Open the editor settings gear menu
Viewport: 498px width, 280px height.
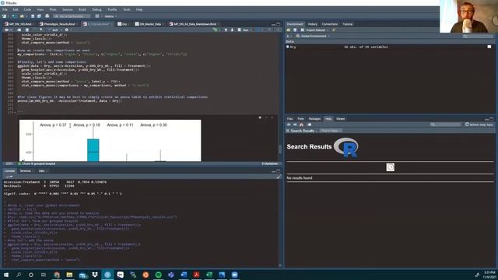click(68, 30)
